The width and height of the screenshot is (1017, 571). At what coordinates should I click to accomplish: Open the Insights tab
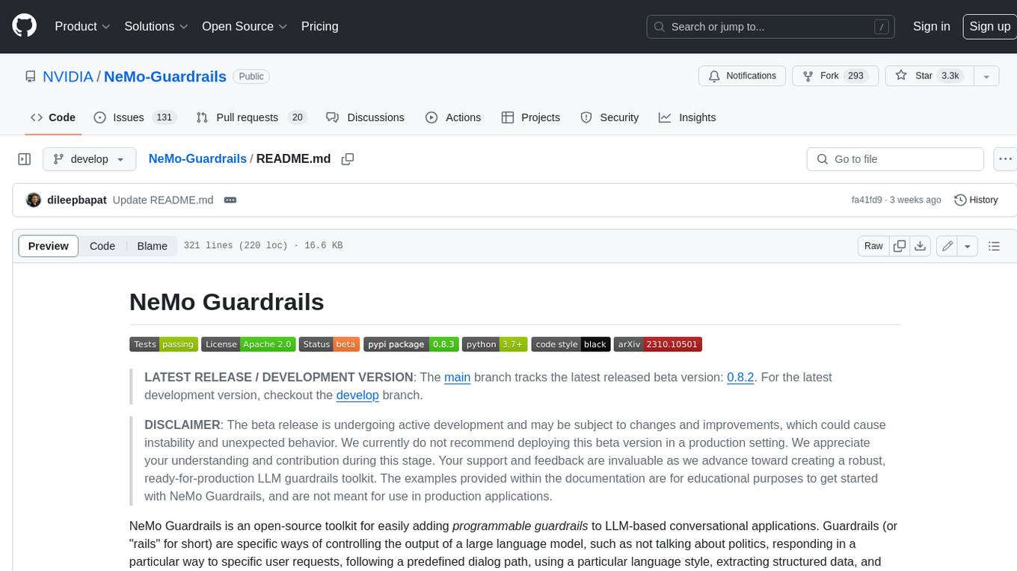tap(687, 117)
